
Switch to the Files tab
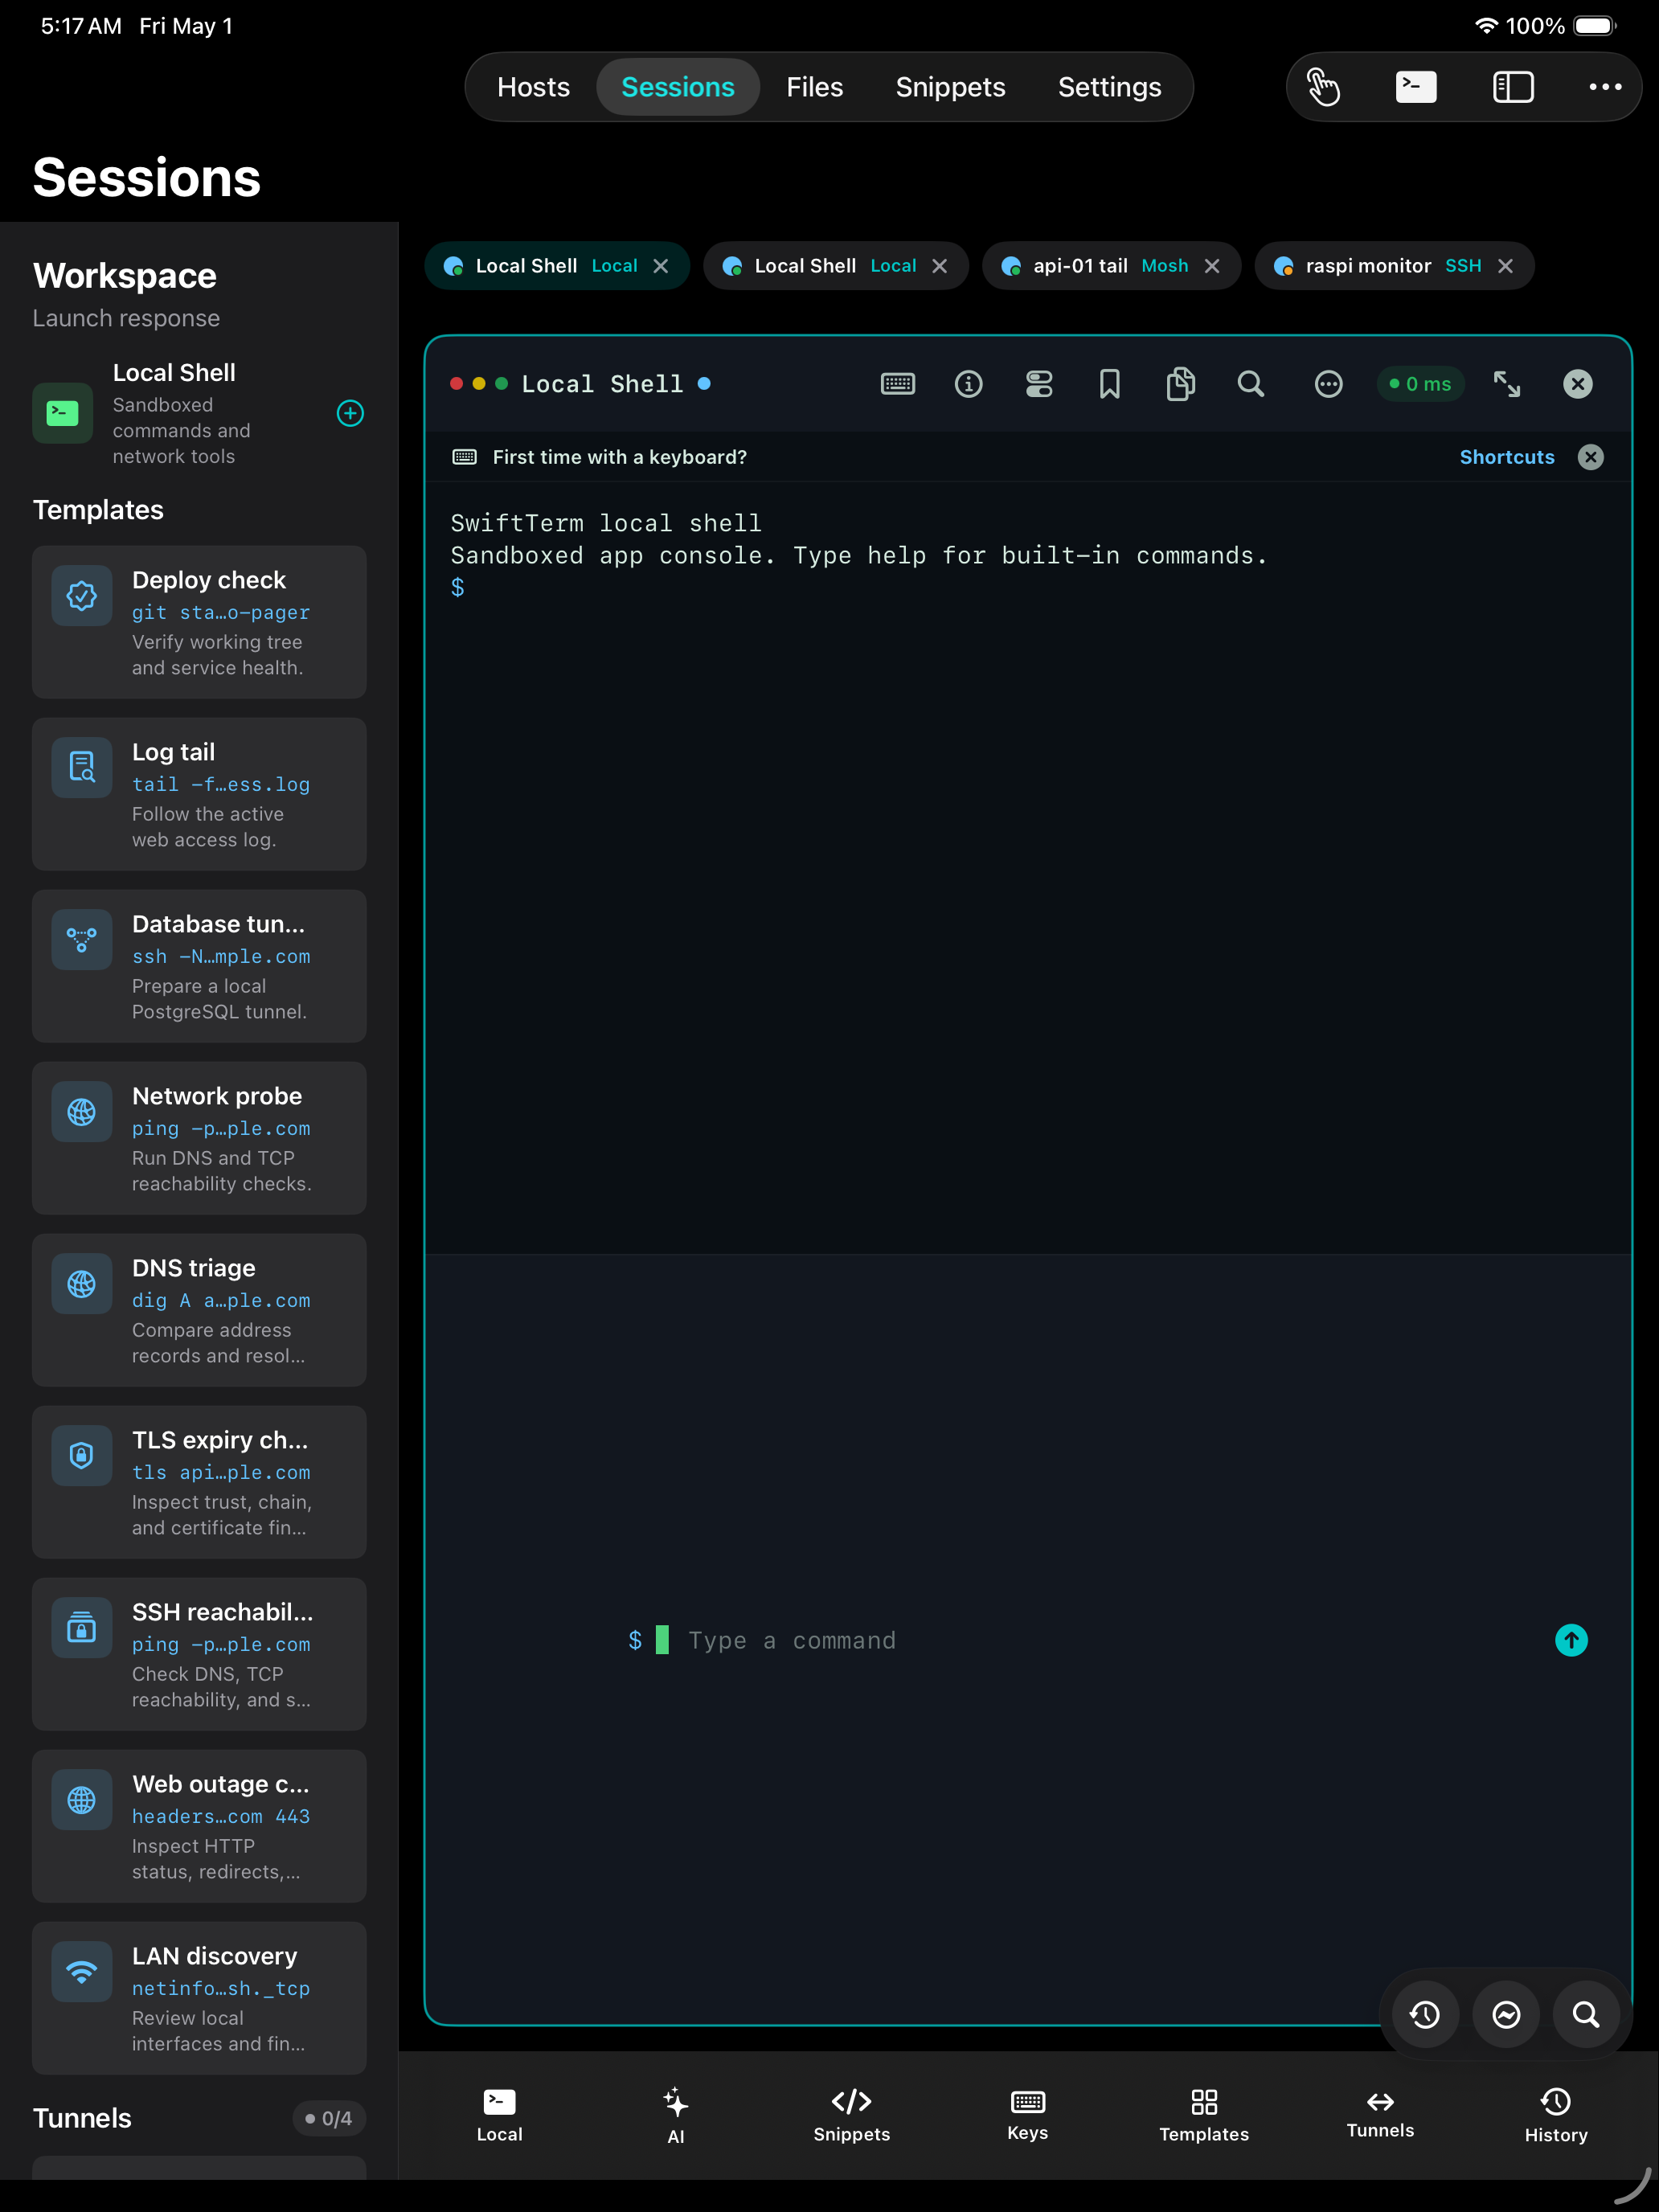pos(814,87)
